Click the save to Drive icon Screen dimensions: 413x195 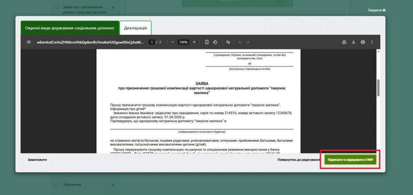point(344,42)
